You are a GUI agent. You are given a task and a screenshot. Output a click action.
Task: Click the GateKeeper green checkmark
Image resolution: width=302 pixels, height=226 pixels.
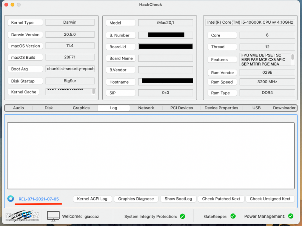233,216
